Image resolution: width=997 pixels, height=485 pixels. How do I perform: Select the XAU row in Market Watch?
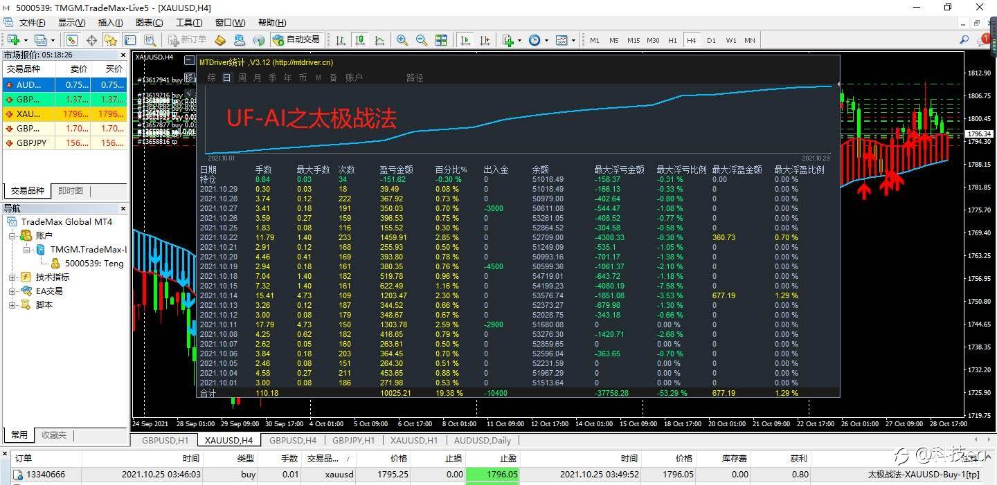[x=65, y=113]
